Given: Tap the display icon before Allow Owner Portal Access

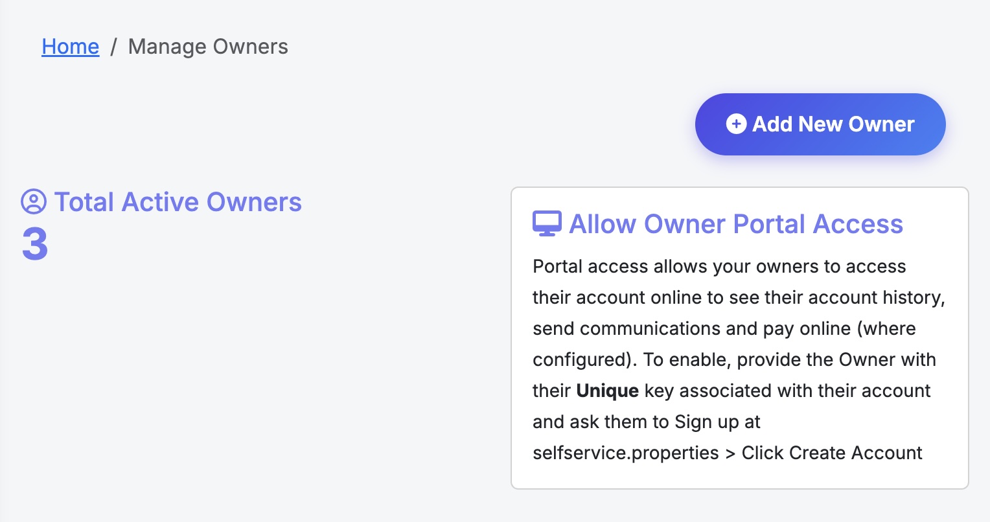Looking at the screenshot, I should point(546,223).
